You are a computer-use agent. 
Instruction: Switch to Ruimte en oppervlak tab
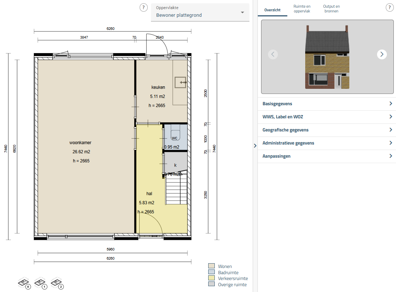pos(302,9)
